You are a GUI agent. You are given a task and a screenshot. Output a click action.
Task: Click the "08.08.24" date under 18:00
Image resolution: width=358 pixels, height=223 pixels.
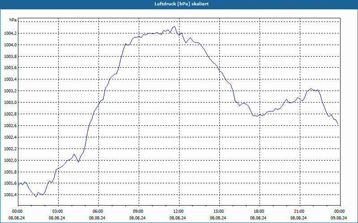[258, 218]
